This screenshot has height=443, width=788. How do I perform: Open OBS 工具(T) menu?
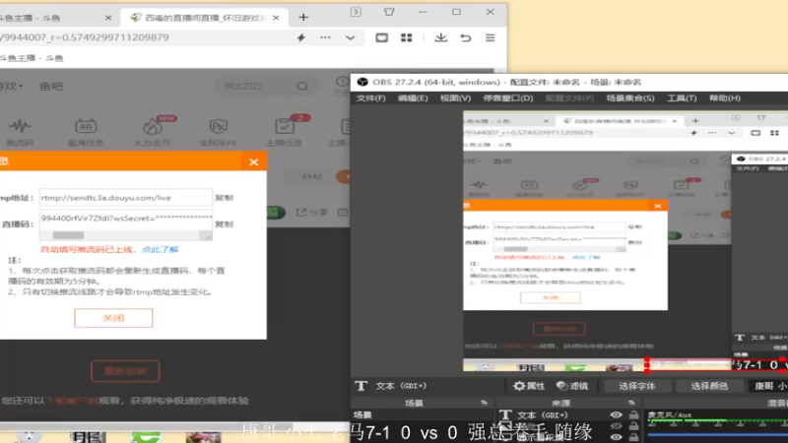(x=682, y=98)
